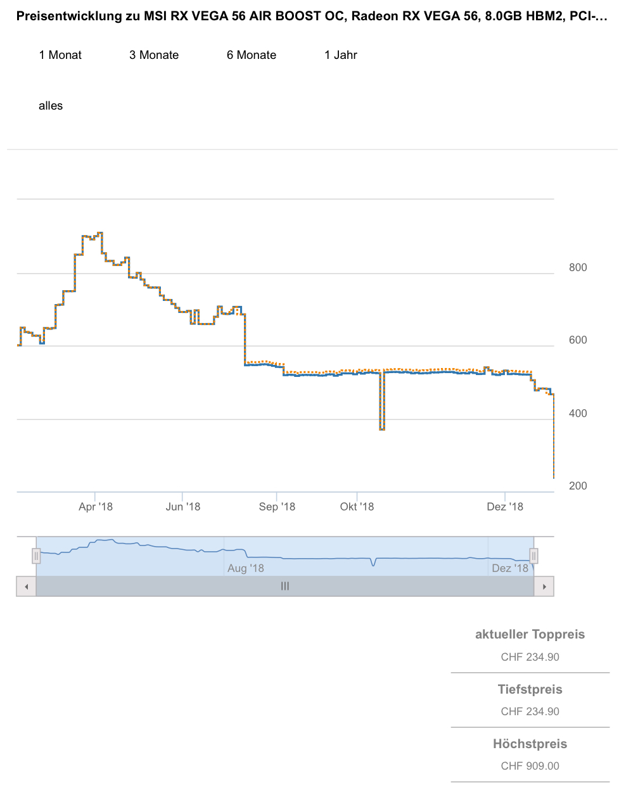Click the Tiefstpreis heading

(530, 689)
